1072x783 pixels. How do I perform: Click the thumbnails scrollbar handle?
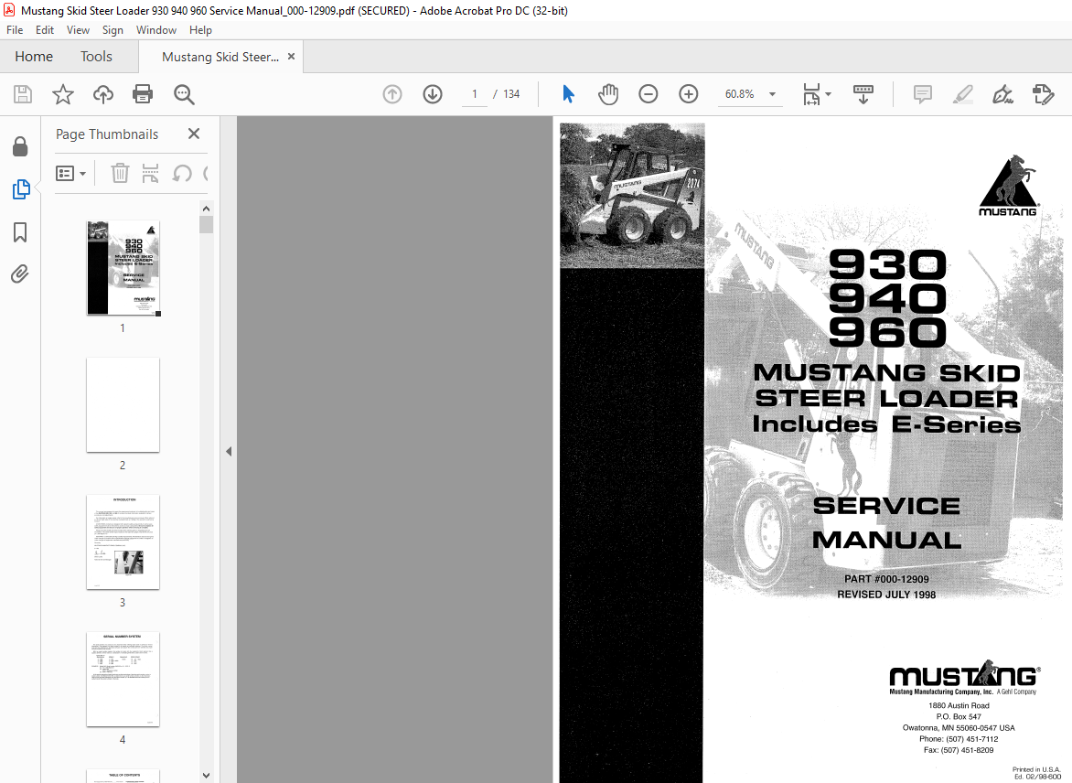[207, 225]
